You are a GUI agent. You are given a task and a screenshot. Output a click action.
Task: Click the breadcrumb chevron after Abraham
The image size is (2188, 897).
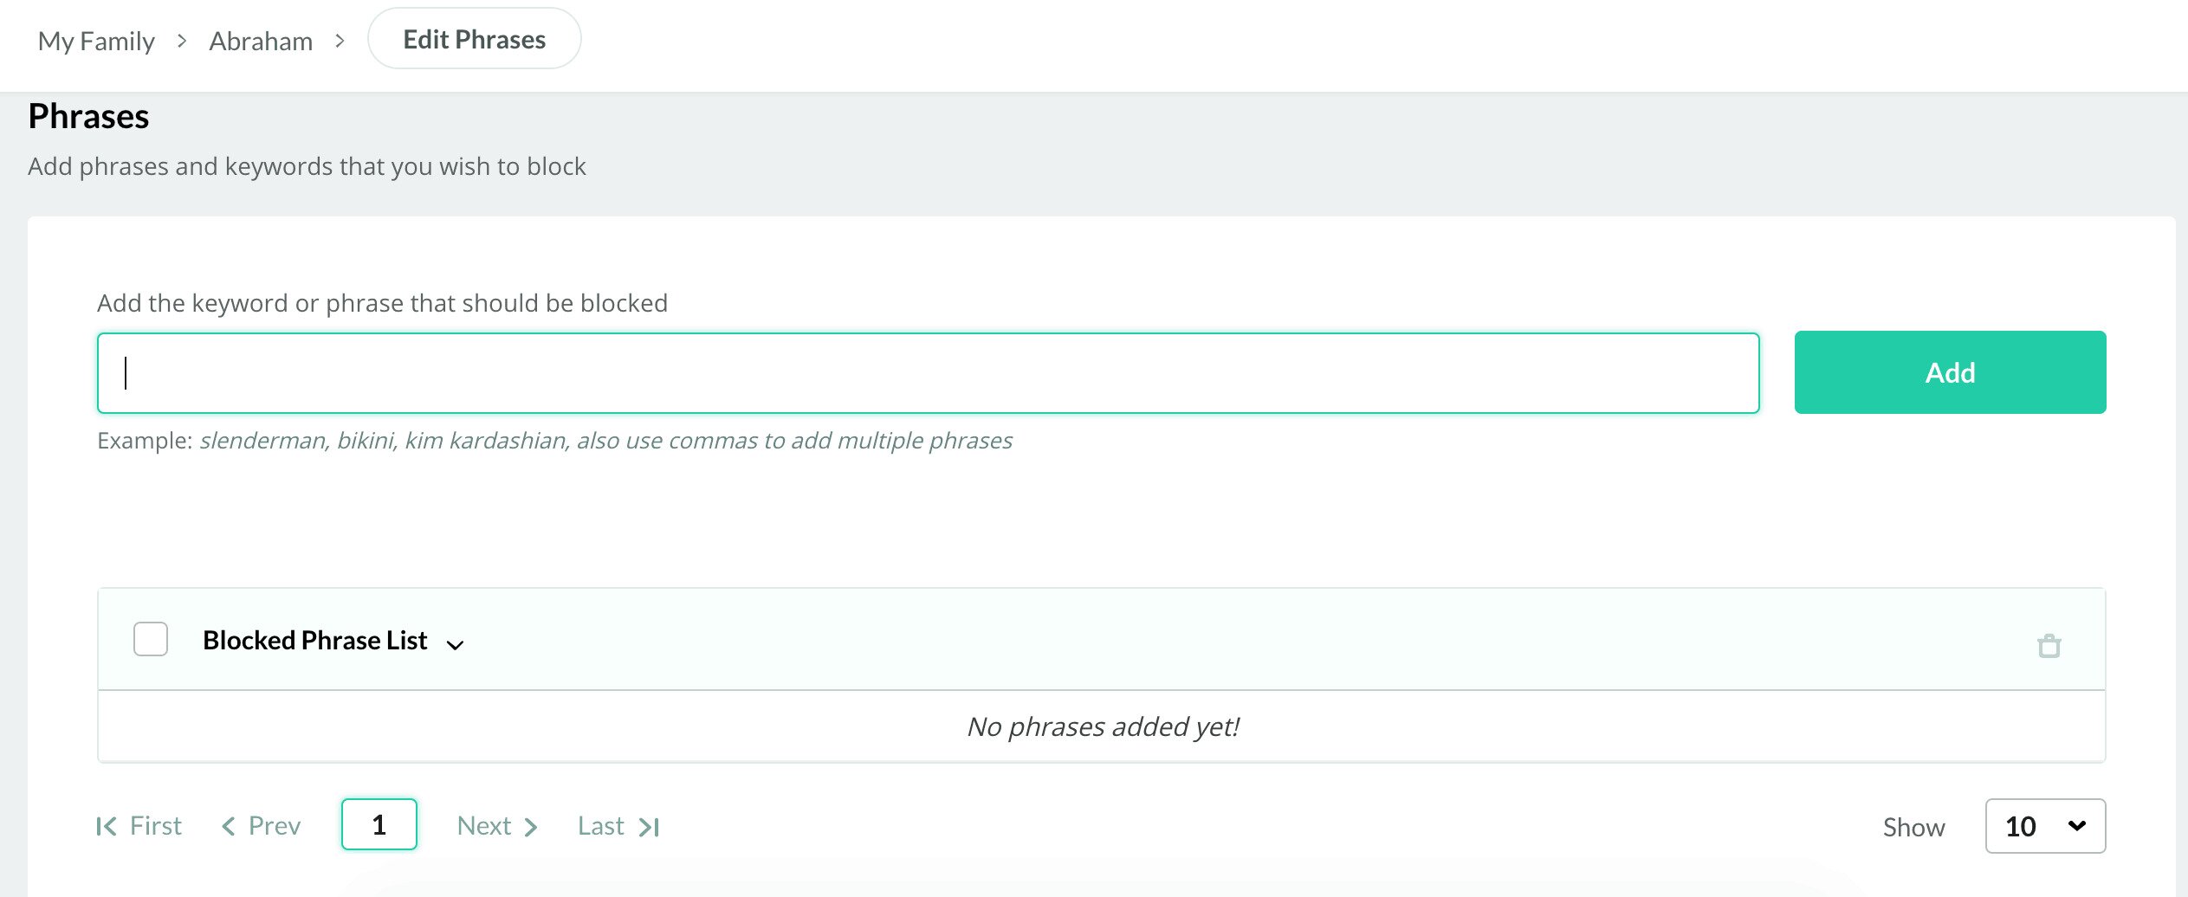(x=340, y=41)
